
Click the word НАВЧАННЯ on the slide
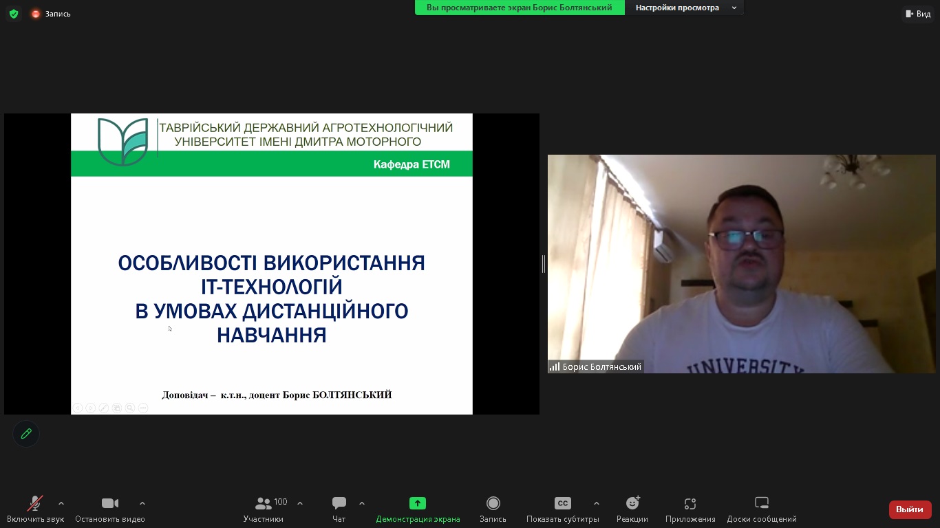[272, 335]
